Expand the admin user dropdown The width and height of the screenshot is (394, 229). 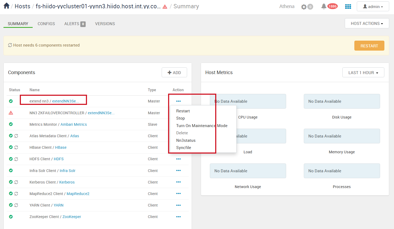[373, 6]
